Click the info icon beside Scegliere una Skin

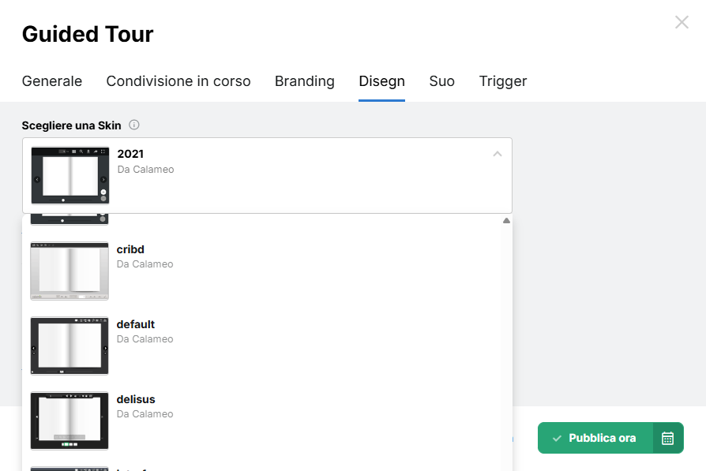133,125
